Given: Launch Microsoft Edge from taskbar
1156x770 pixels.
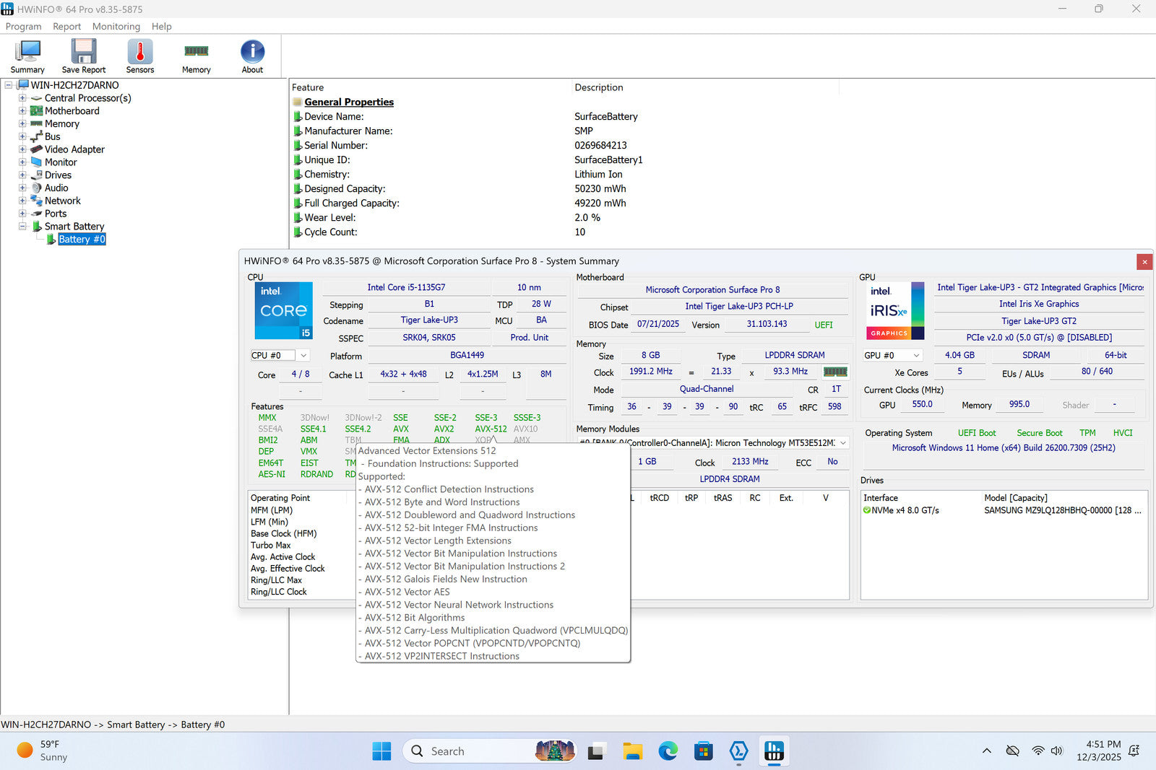Looking at the screenshot, I should pyautogui.click(x=668, y=751).
